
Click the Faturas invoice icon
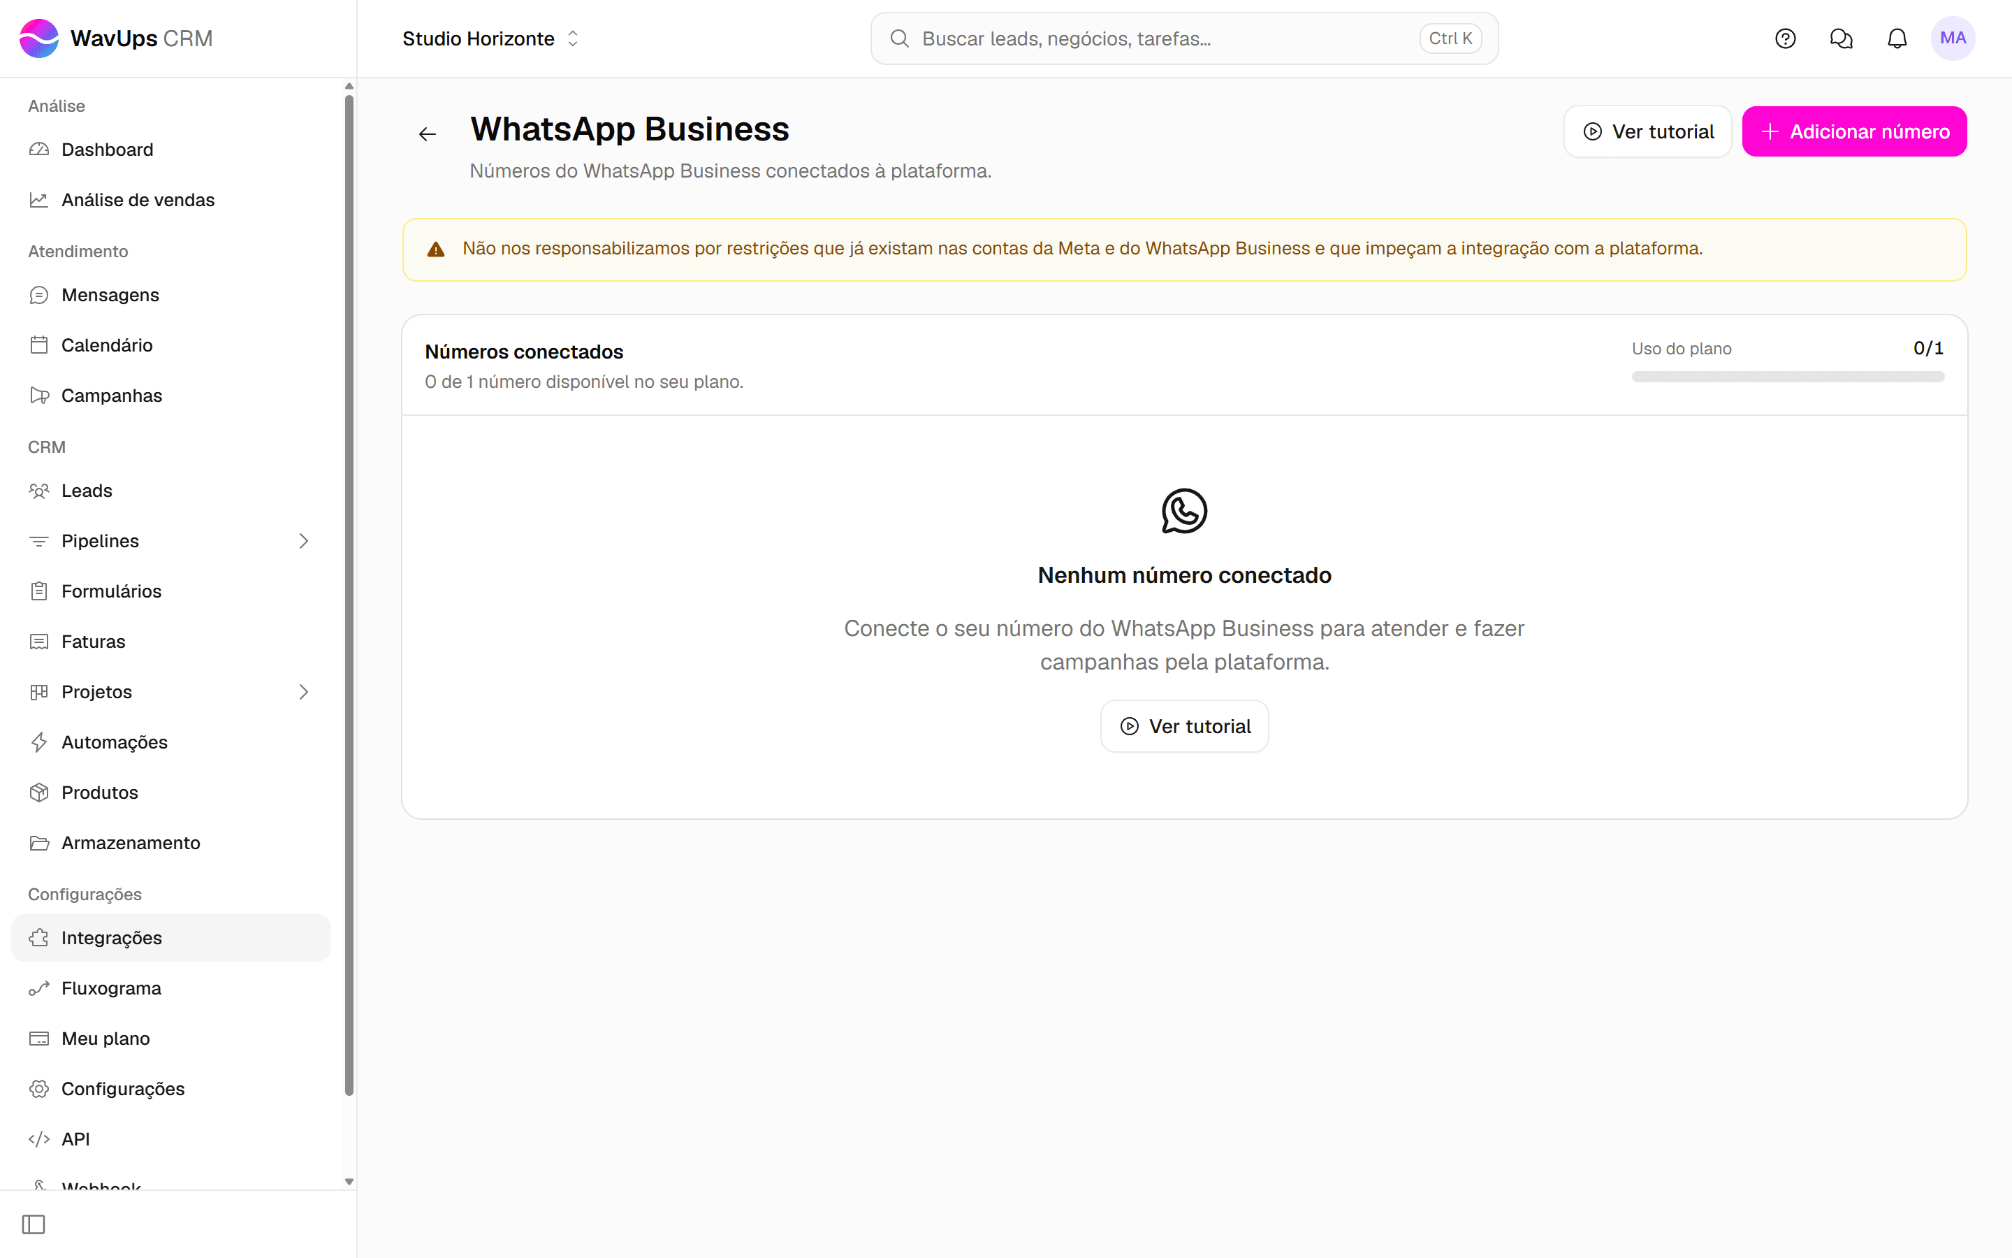(39, 642)
